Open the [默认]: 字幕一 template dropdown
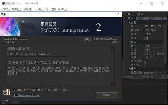 click(x=141, y=14)
